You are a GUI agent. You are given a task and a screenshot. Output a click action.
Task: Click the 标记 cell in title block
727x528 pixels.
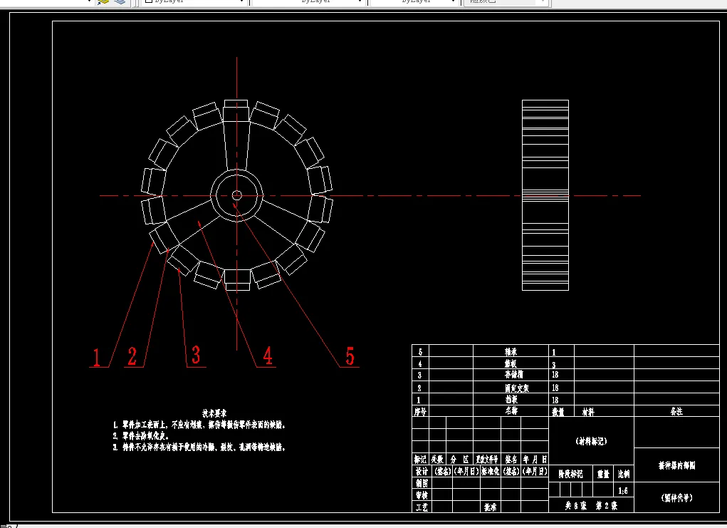point(420,460)
